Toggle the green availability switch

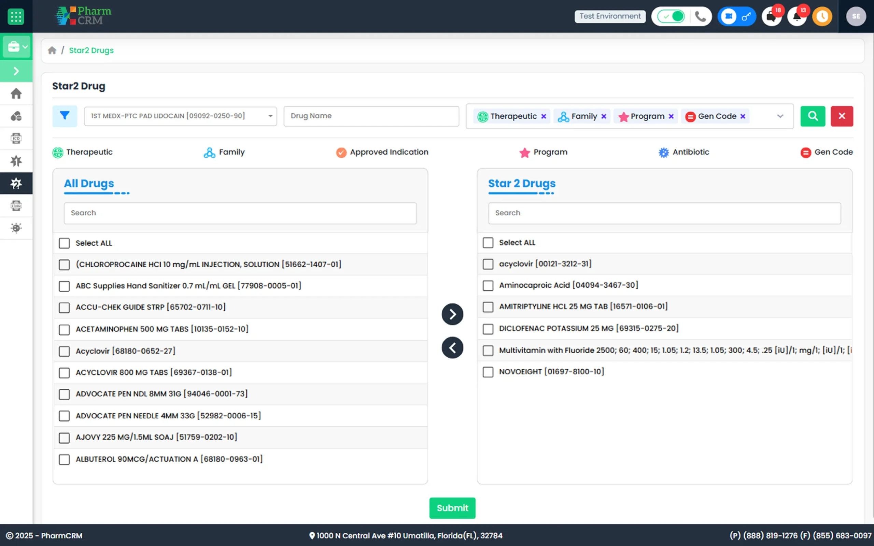click(x=671, y=17)
